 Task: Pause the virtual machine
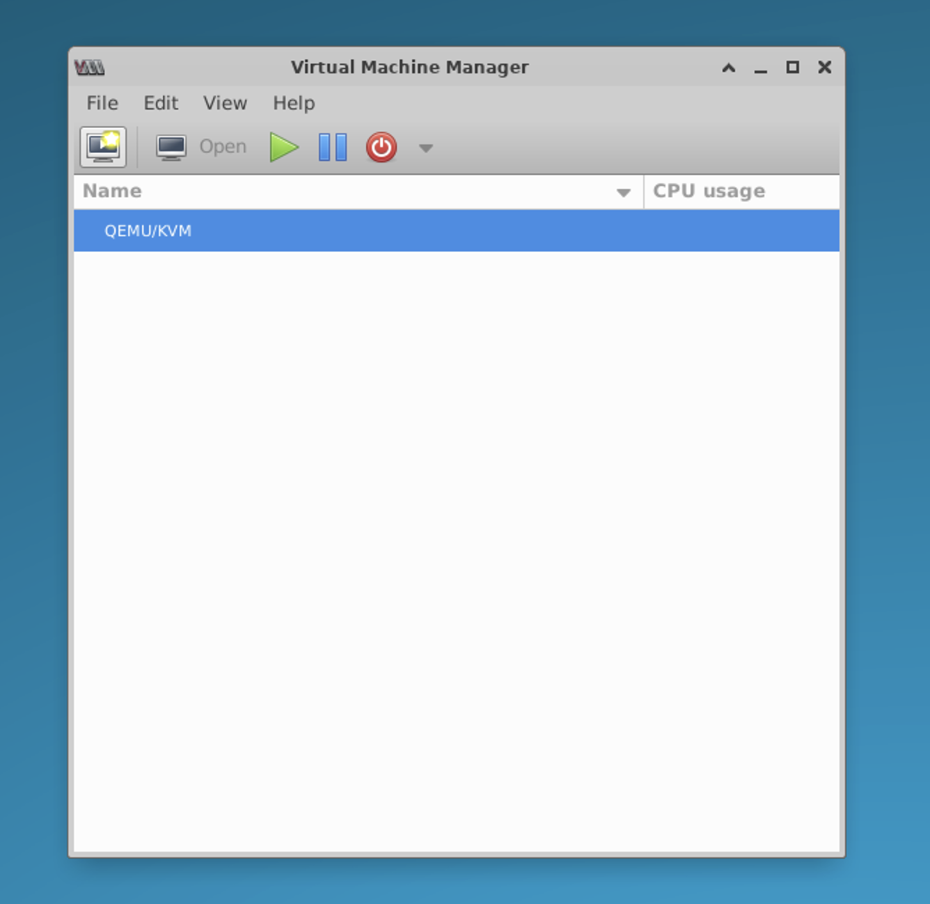tap(332, 147)
